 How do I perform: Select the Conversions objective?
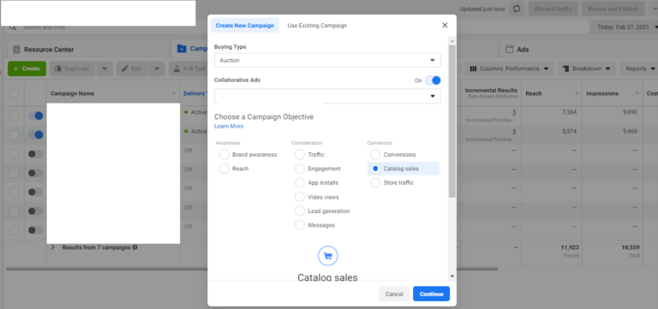375,155
